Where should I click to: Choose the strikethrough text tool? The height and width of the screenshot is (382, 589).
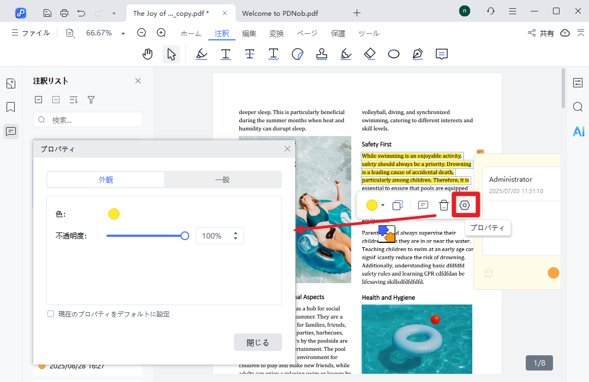(249, 54)
